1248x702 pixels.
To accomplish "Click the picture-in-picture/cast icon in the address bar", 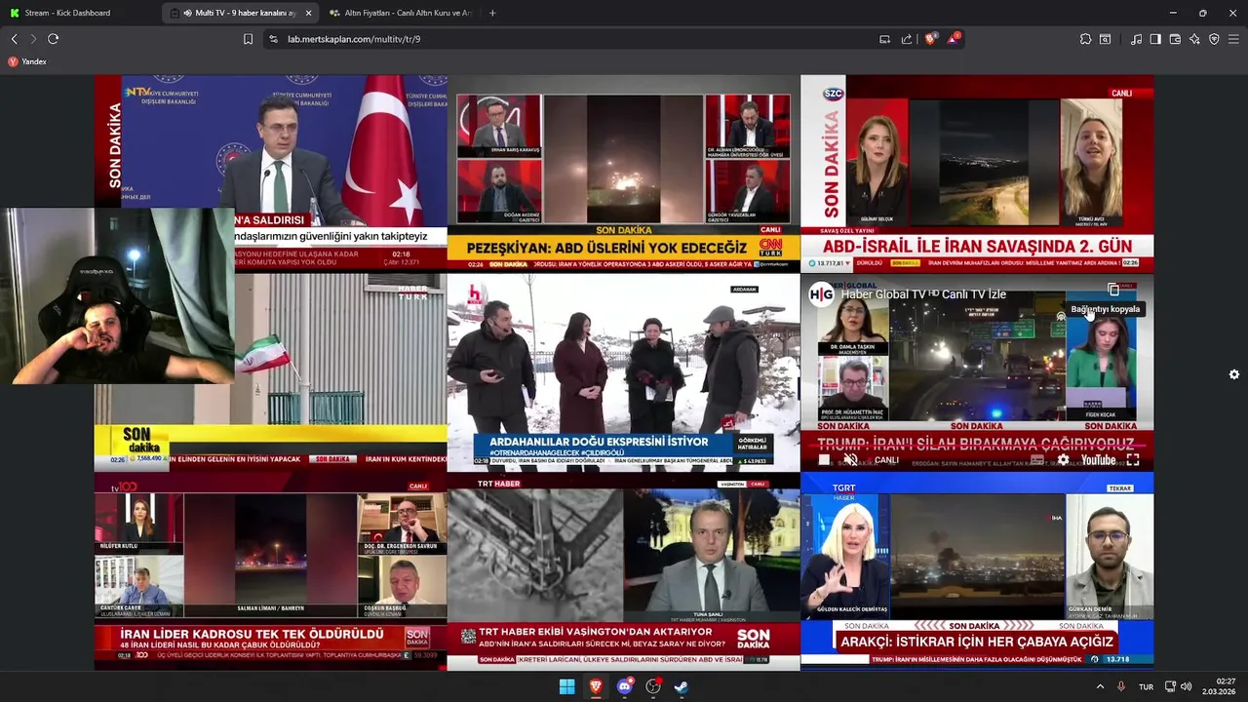I will click(x=884, y=39).
